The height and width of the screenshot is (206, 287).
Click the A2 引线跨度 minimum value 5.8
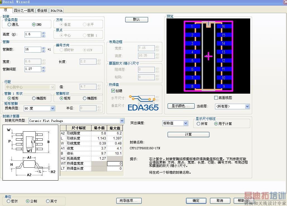point(99,133)
